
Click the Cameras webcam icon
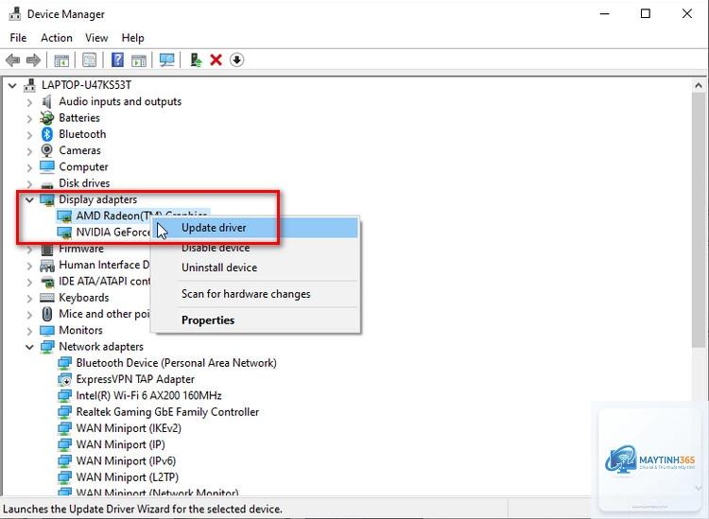[x=46, y=150]
